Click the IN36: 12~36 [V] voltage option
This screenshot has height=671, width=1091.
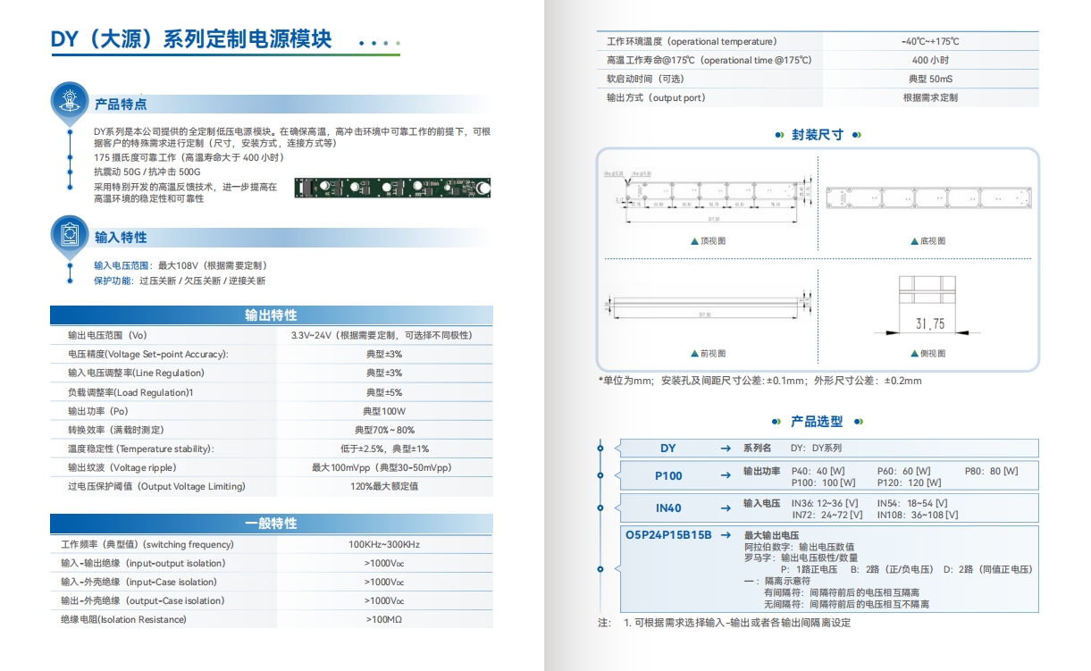(x=825, y=503)
